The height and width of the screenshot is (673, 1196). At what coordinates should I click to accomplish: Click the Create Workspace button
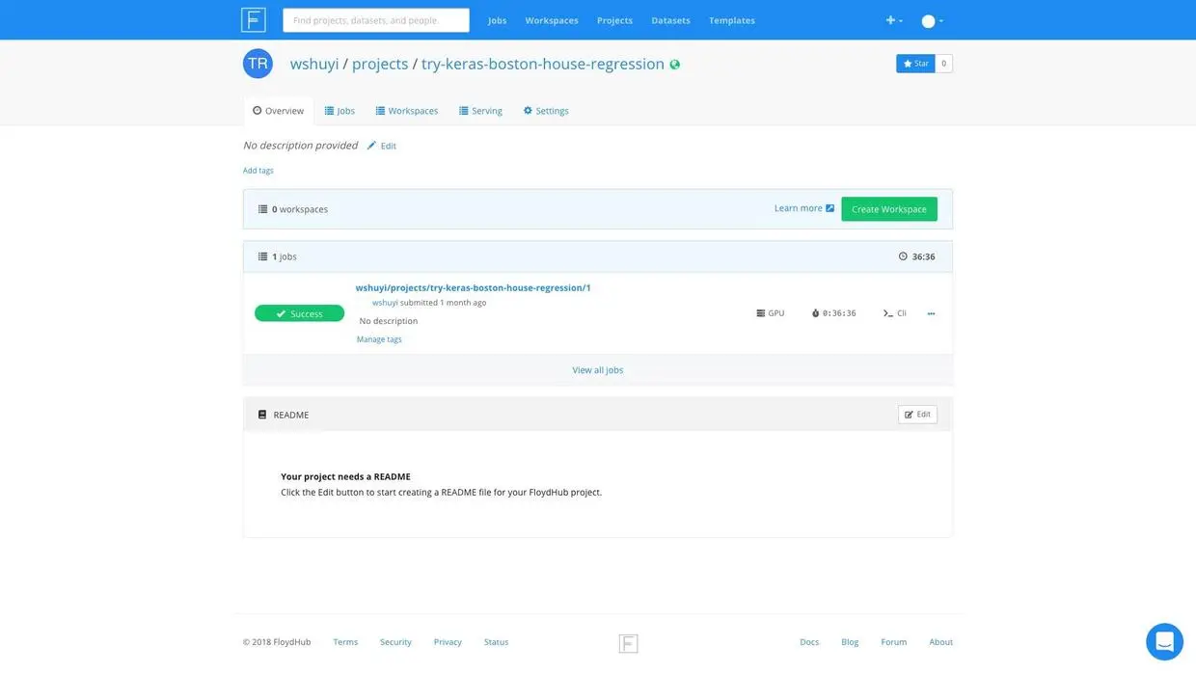[889, 209]
